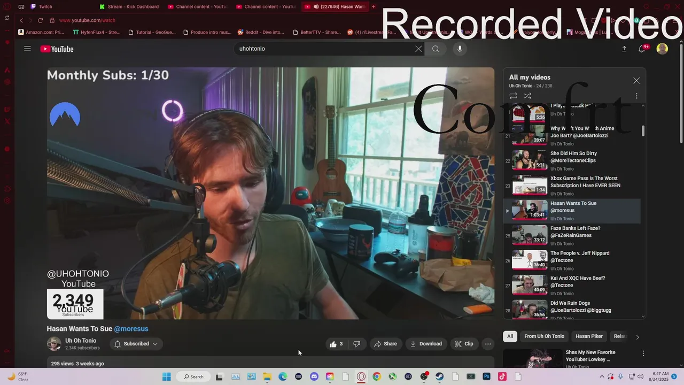The image size is (684, 385).
Task: Open a new browser tab
Action: coord(374,6)
